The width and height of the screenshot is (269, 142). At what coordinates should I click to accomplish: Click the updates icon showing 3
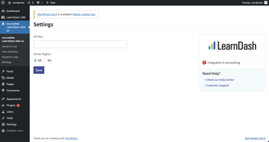pos(30,3)
